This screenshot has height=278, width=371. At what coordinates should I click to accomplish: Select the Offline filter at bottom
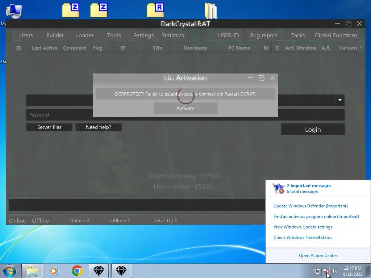[41, 220]
